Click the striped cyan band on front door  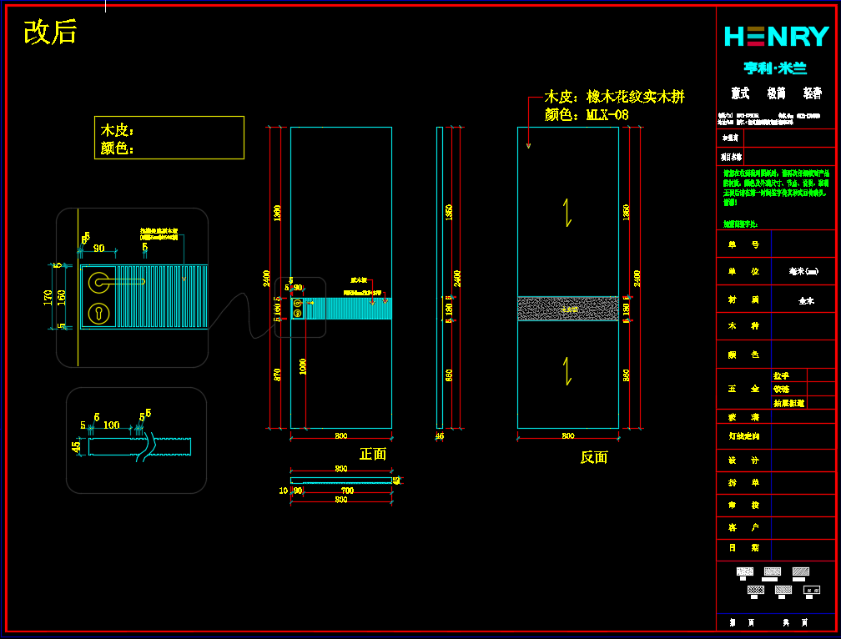(x=350, y=308)
